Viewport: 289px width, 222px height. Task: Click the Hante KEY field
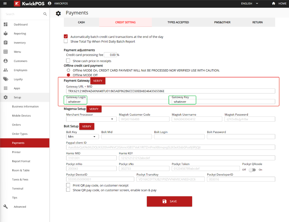(x=197, y=158)
